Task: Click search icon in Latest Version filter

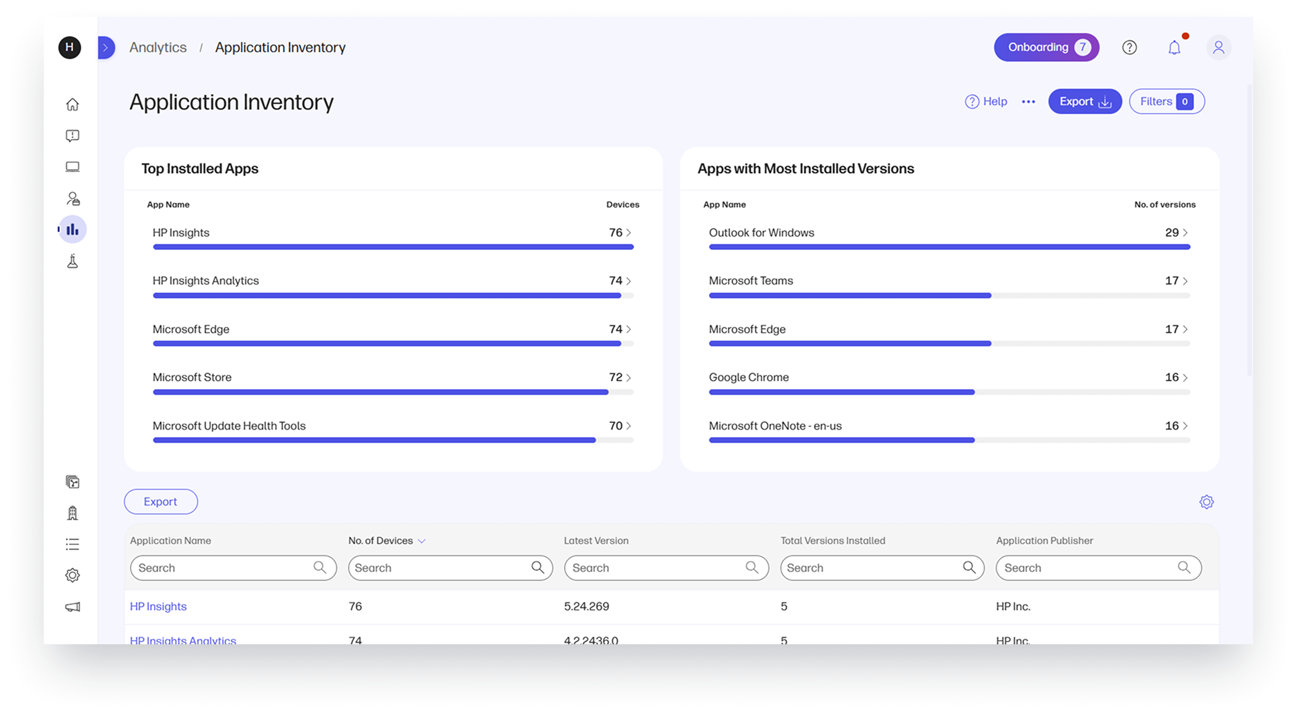Action: (x=752, y=568)
